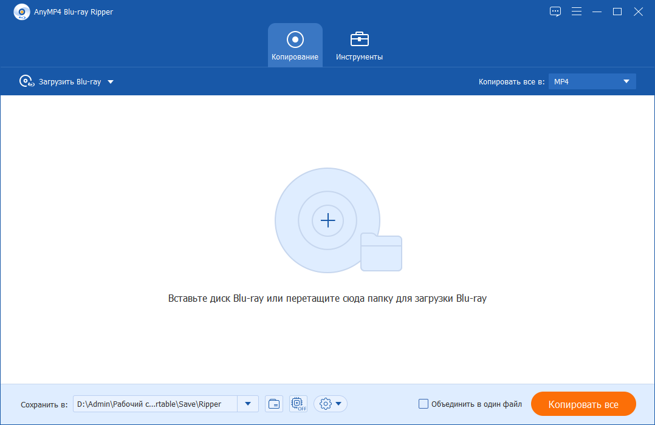Toggle the hardware acceleration chip switch

(298, 404)
